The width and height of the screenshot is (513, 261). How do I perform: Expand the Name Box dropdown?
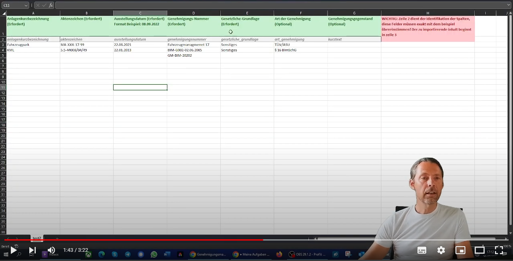(26, 5)
